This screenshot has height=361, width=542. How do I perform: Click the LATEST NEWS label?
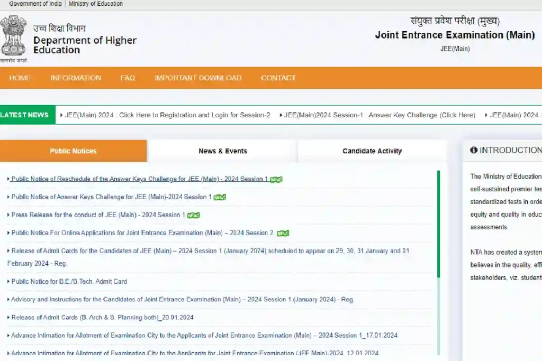click(x=24, y=115)
